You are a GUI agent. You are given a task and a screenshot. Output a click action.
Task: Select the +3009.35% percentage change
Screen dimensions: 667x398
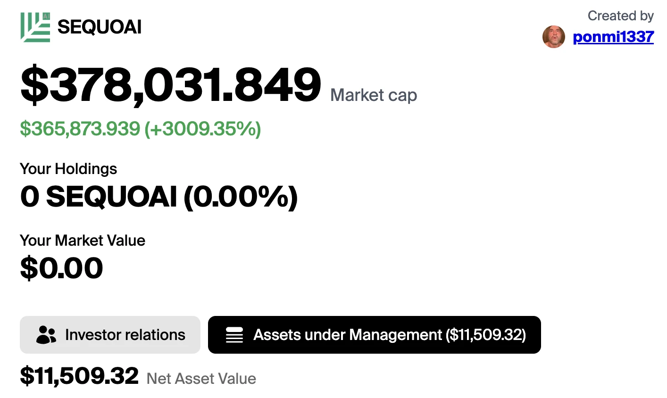203,129
